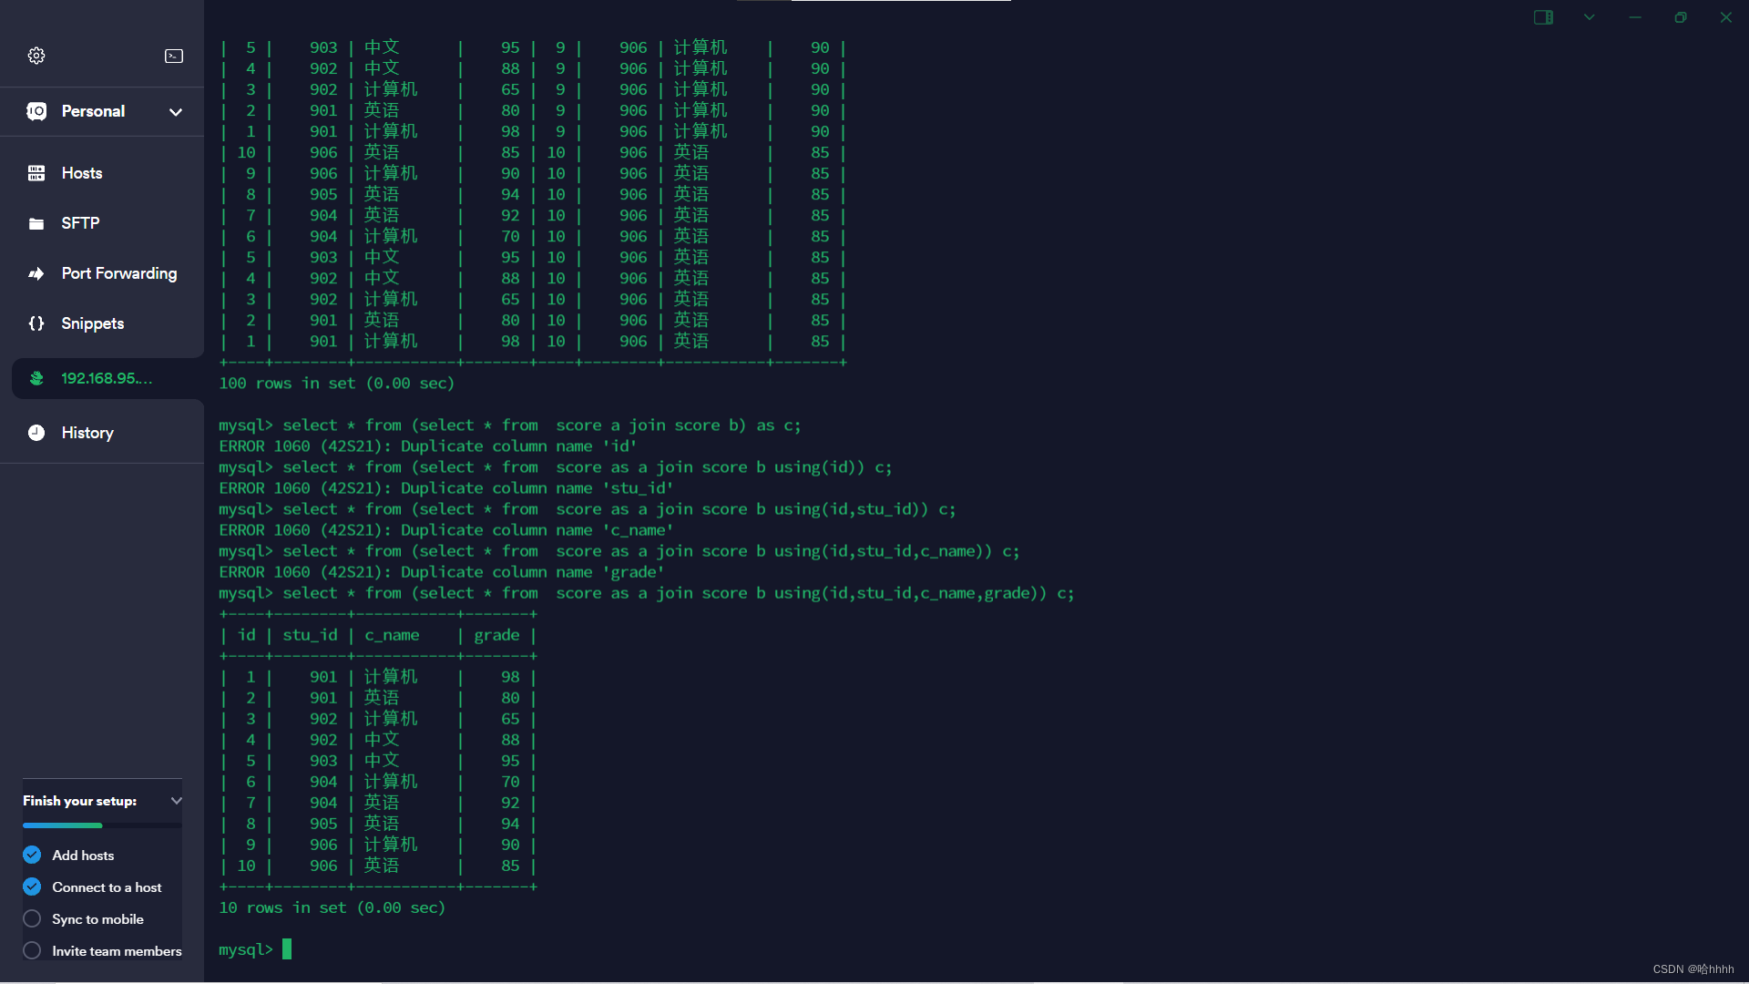1749x984 pixels.
Task: Toggle the side panel layout icon
Action: click(1543, 17)
